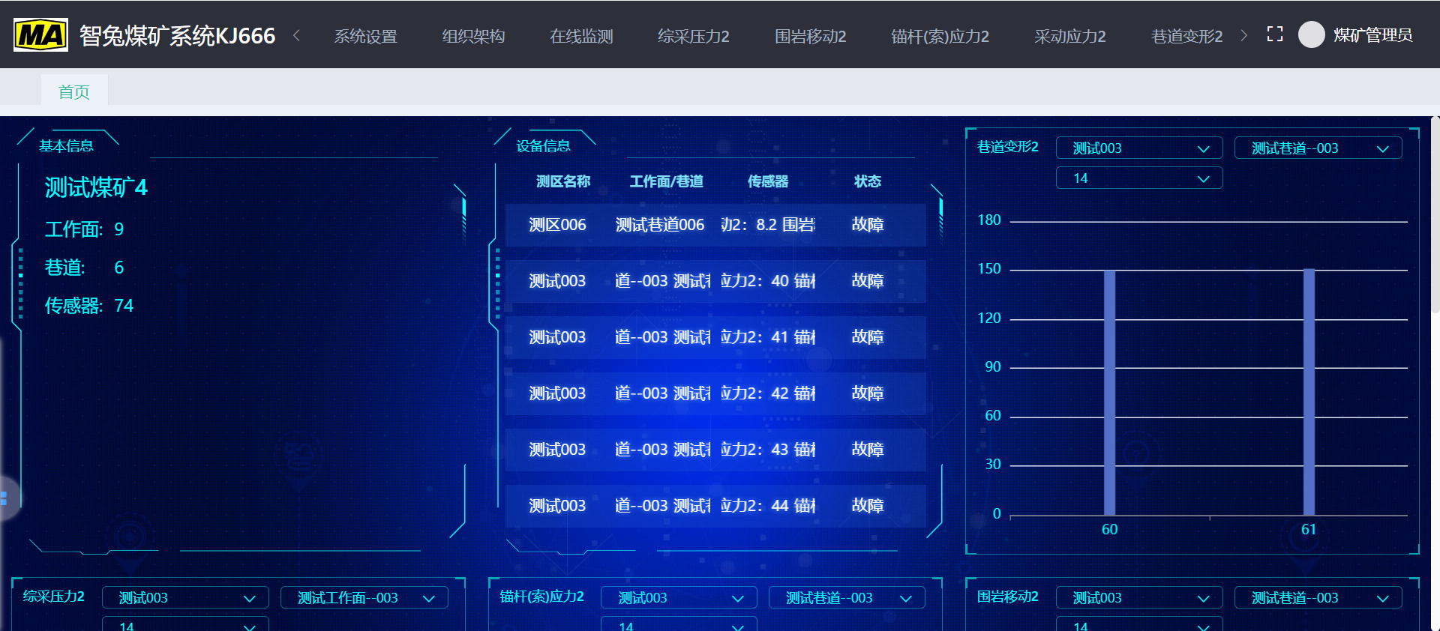1440x631 pixels.
Task: Expand 测试工作面--003 dropdown
Action: (x=364, y=598)
